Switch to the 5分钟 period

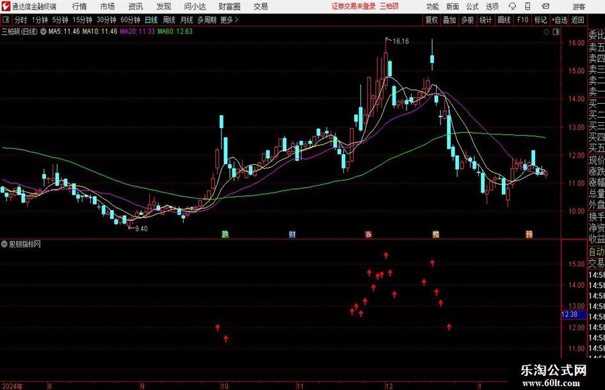click(60, 20)
